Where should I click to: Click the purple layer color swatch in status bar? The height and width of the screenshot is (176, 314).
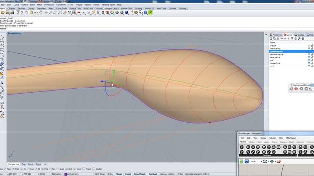[65, 174]
